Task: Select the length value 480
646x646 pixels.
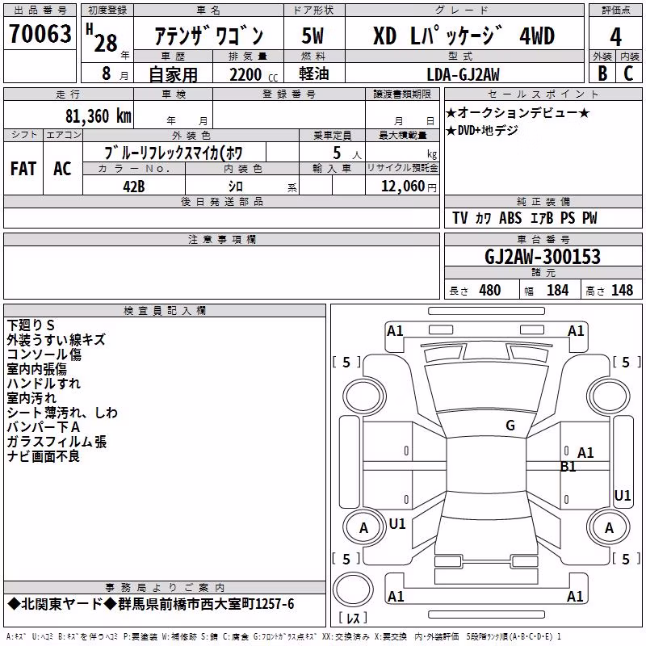Action: [489, 291]
